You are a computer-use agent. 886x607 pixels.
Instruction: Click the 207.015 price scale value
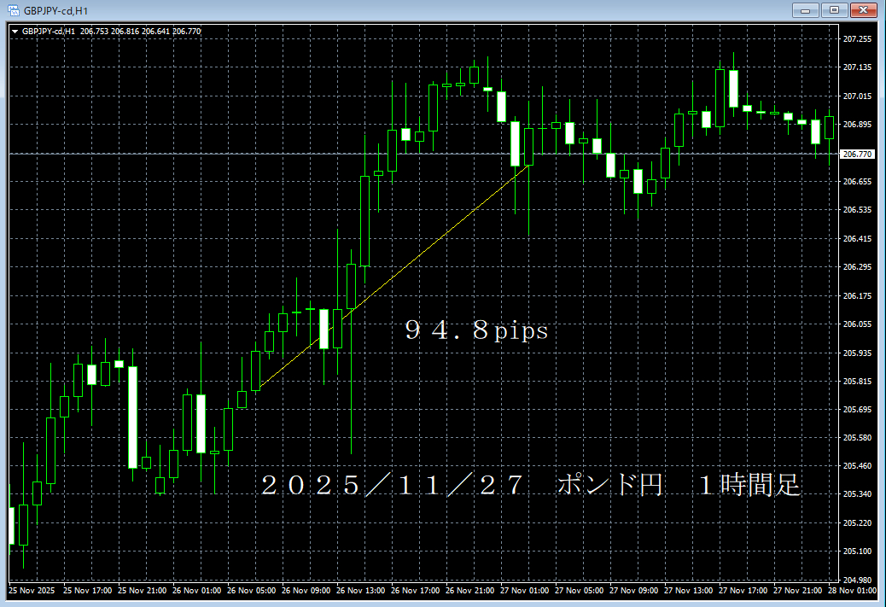pos(857,96)
